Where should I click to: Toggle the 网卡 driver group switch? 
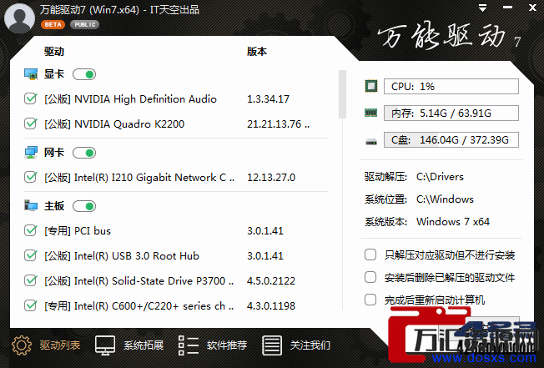(x=84, y=153)
